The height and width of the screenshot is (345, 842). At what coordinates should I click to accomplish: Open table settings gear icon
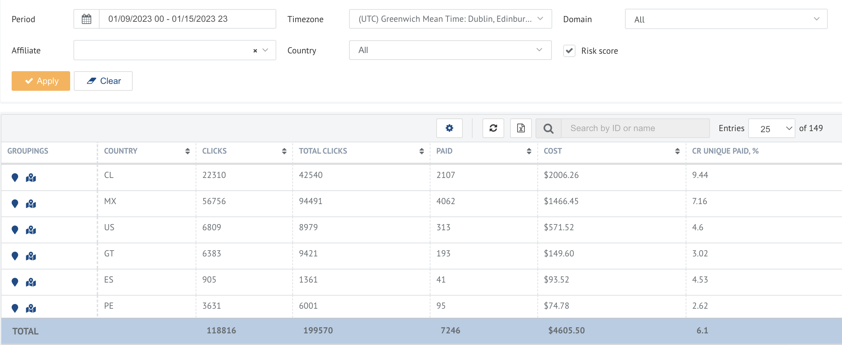[x=449, y=128]
